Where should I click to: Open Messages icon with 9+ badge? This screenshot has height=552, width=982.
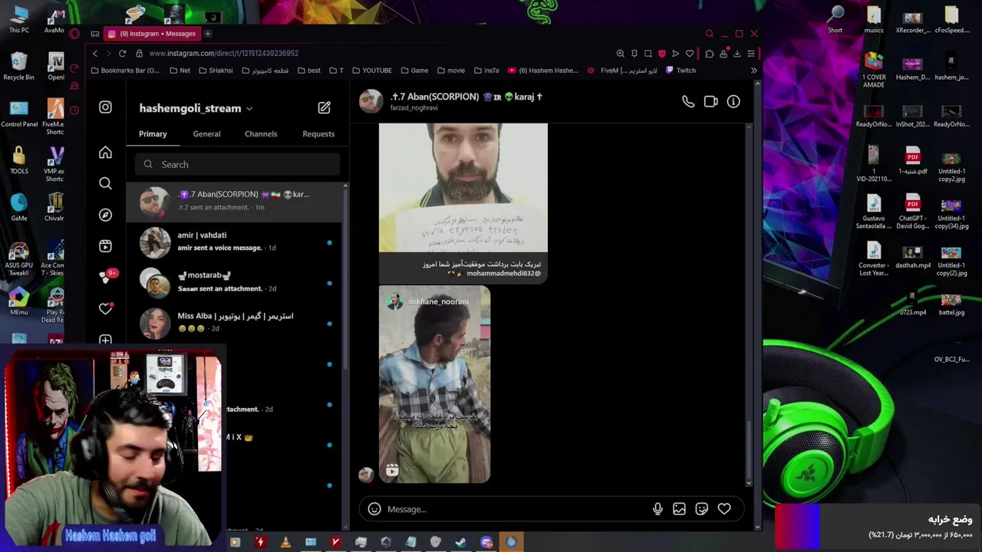coord(107,277)
